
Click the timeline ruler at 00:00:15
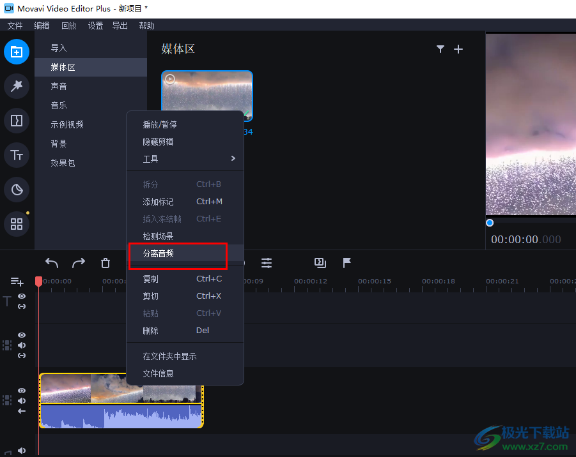click(x=375, y=281)
